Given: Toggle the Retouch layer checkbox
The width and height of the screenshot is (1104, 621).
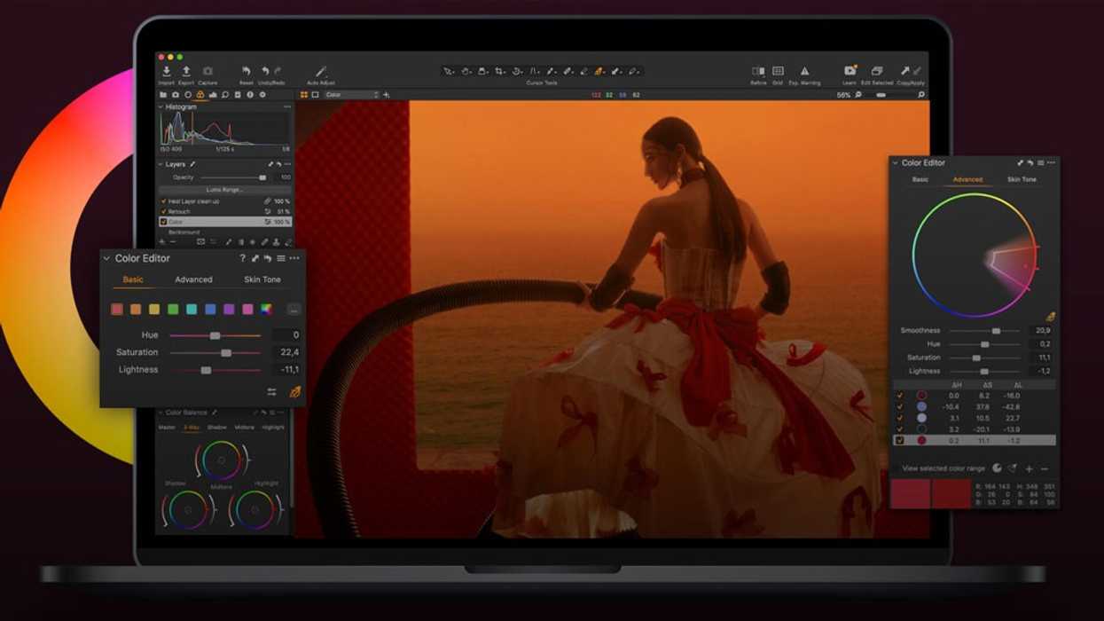Looking at the screenshot, I should 163,212.
